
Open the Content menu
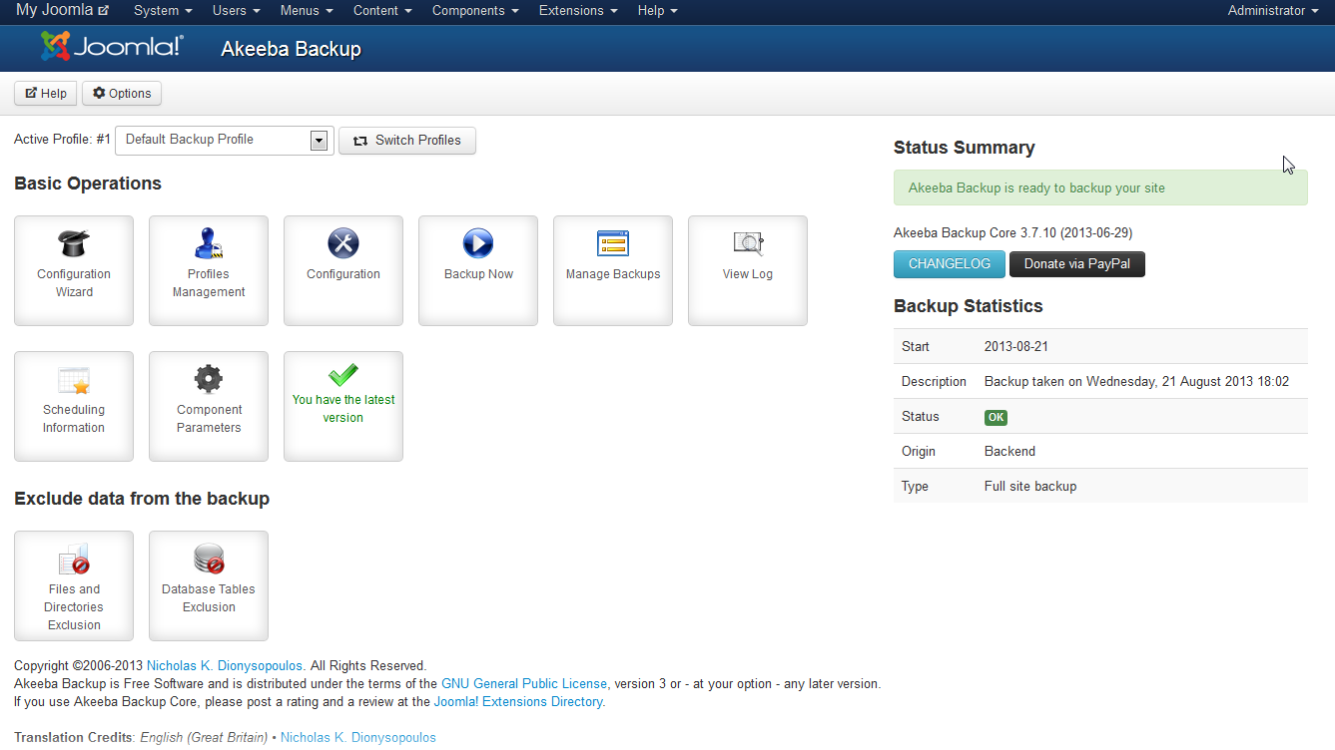[x=382, y=11]
